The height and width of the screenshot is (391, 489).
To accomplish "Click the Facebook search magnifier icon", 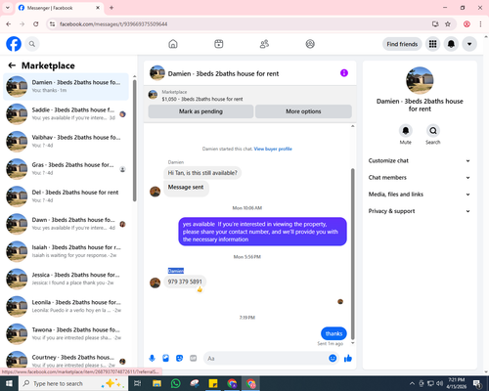I will (32, 44).
